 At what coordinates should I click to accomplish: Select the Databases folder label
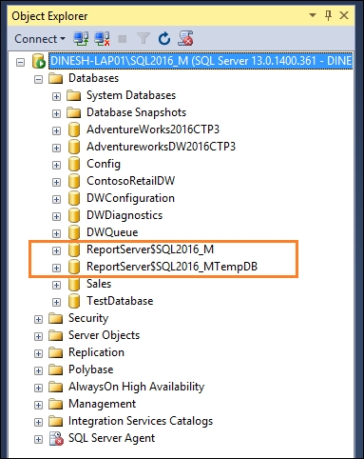click(93, 78)
